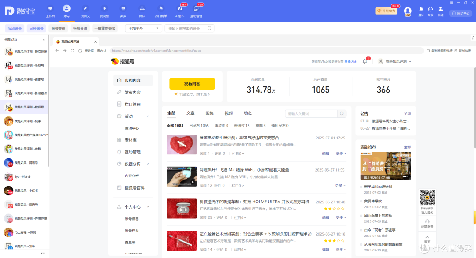Click 编辑 for 奢莱电动剃毛器 article
476x258 pixels.
(x=325, y=153)
